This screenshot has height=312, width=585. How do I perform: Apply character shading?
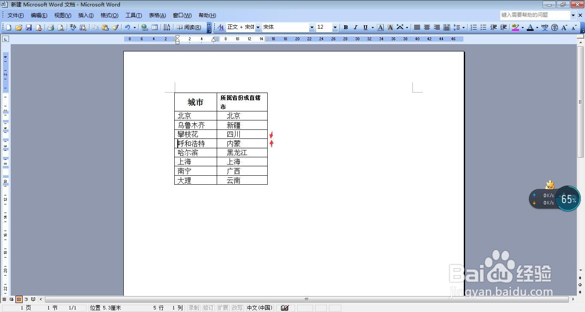coord(390,27)
